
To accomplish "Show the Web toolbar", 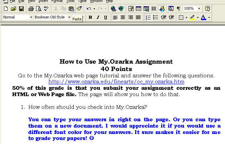I will pyautogui.click(x=121, y=9).
